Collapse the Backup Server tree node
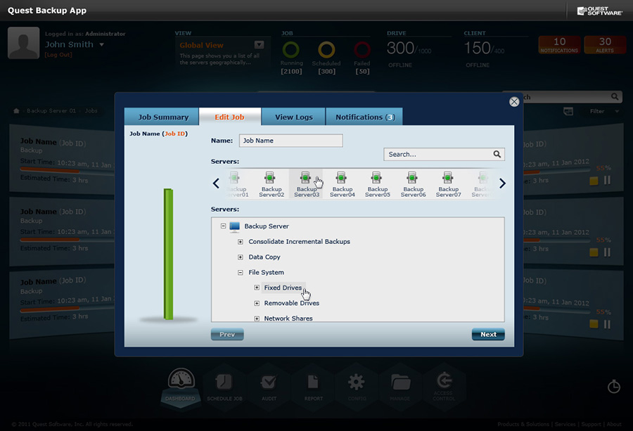Viewport: 633px width, 431px height. point(223,226)
